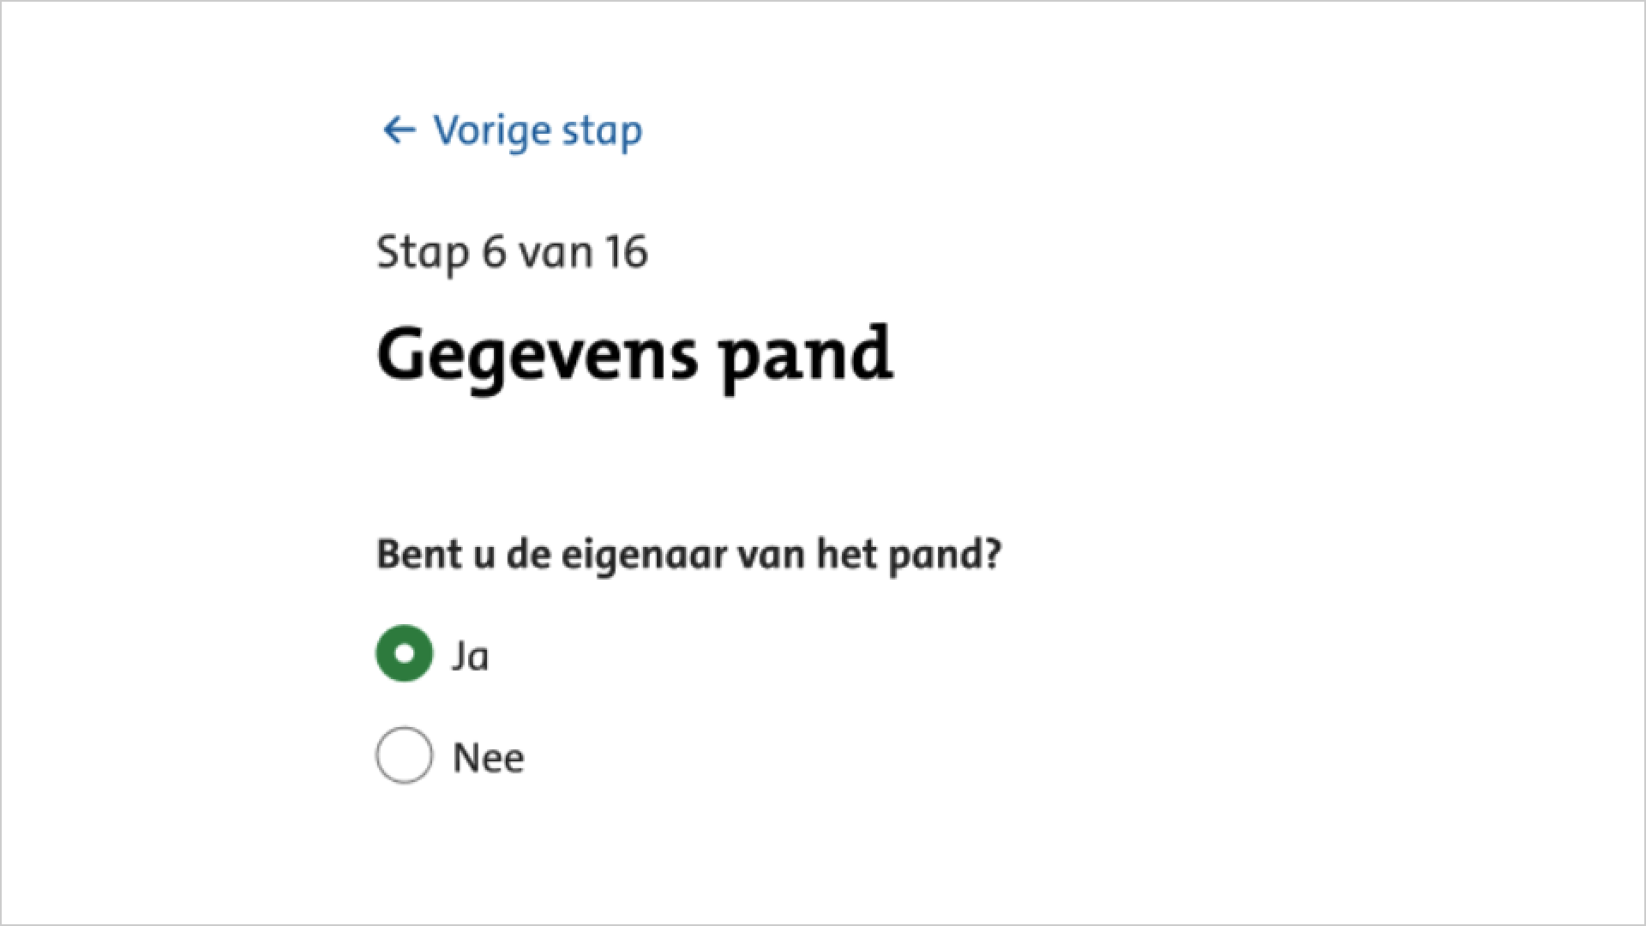Click the Ja label text

[472, 656]
